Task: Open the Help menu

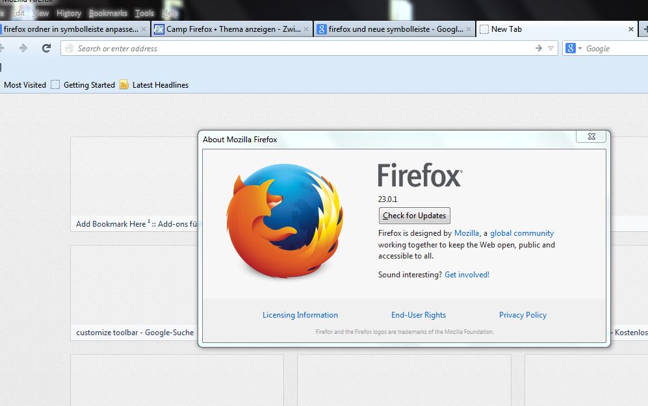Action: (x=170, y=13)
